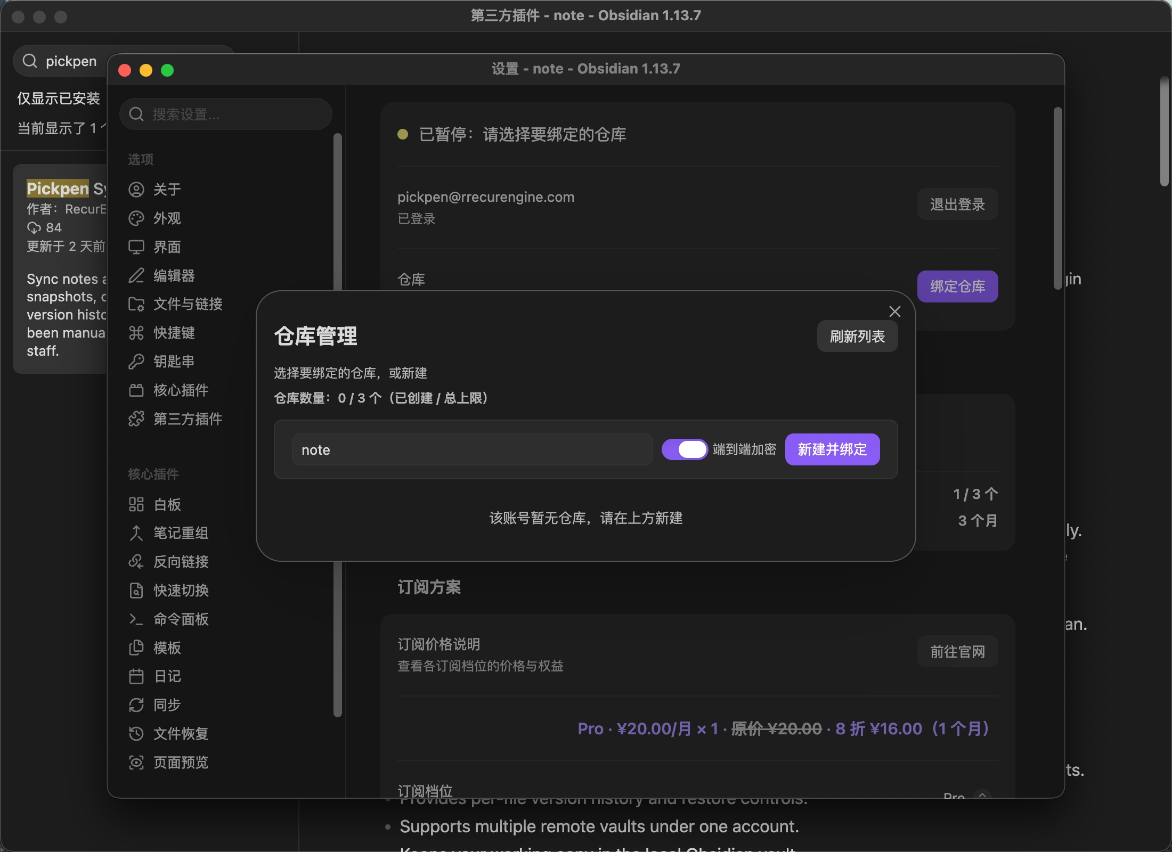
Task: Open the Pickpen plugin card in the background window
Action: 60,269
